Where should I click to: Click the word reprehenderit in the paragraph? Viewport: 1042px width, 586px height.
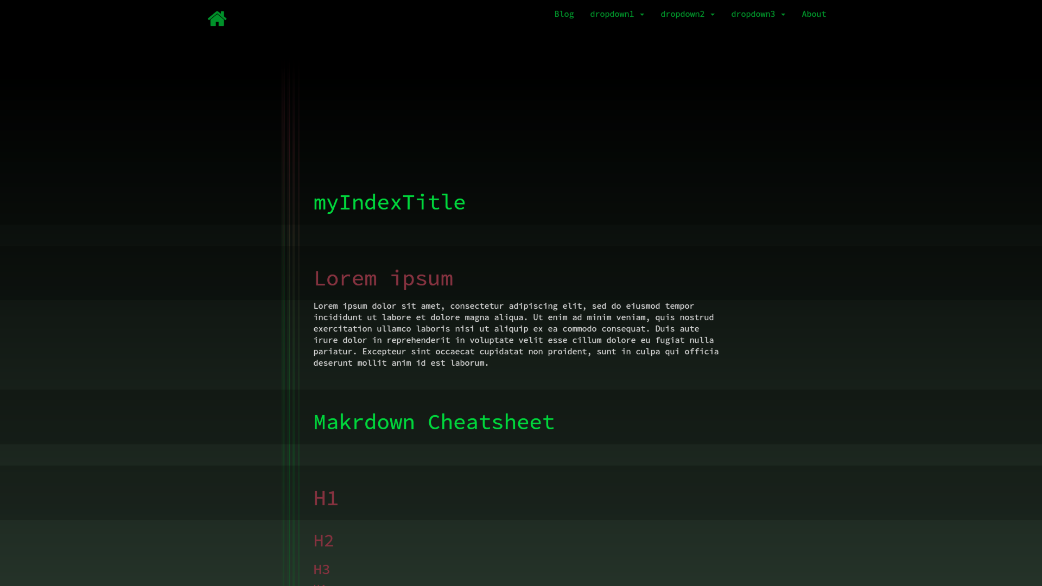click(418, 340)
